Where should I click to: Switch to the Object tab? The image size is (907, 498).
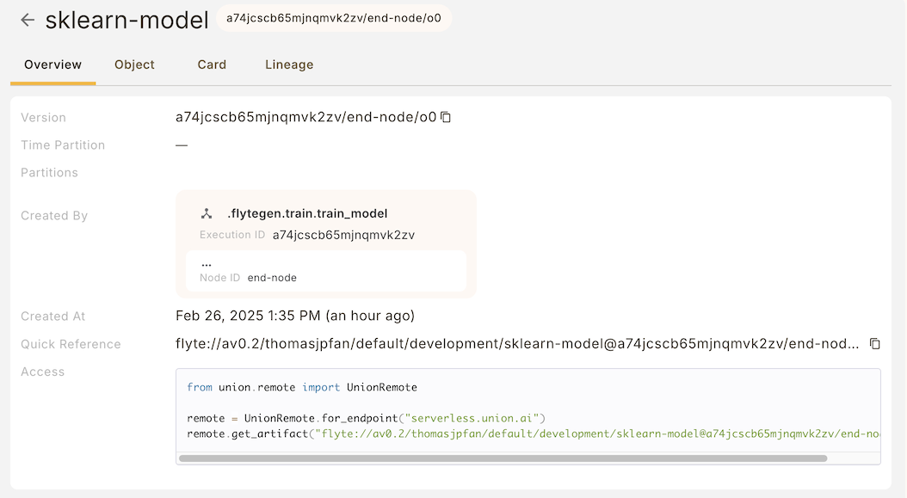point(133,65)
